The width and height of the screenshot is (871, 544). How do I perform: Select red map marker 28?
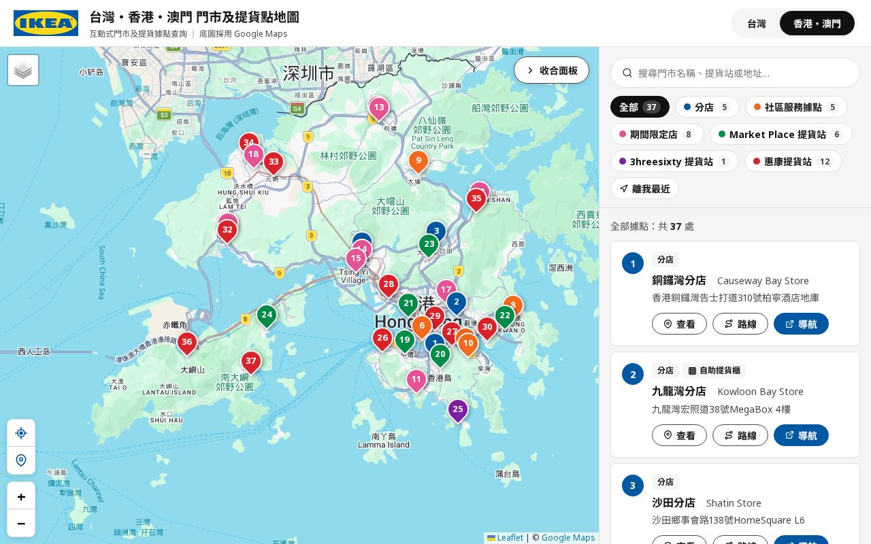(388, 286)
